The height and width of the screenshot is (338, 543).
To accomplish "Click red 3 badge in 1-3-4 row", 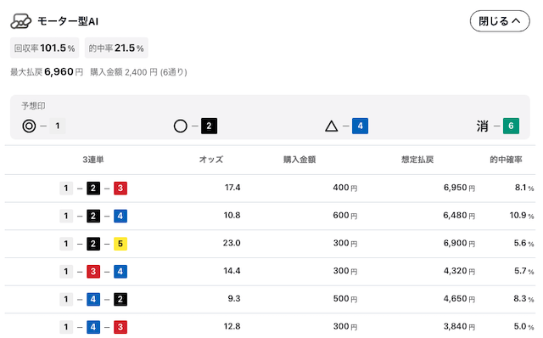I will (93, 272).
